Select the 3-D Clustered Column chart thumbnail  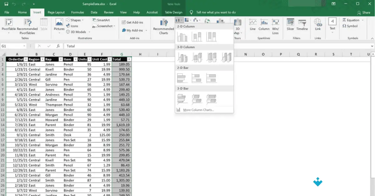click(183, 57)
